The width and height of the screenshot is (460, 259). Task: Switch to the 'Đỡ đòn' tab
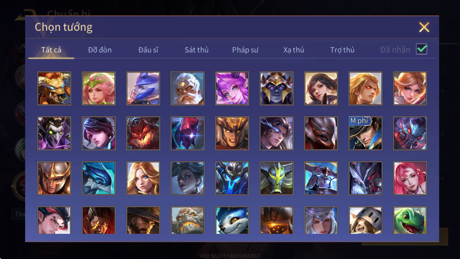click(x=100, y=50)
